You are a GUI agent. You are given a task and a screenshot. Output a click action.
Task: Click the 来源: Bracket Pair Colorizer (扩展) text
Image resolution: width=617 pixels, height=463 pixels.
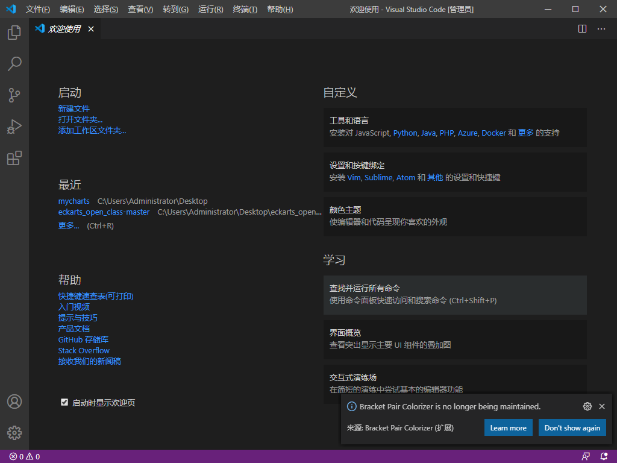400,428
